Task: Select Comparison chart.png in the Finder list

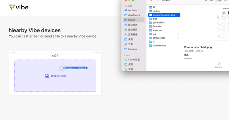Action: tap(164, 15)
